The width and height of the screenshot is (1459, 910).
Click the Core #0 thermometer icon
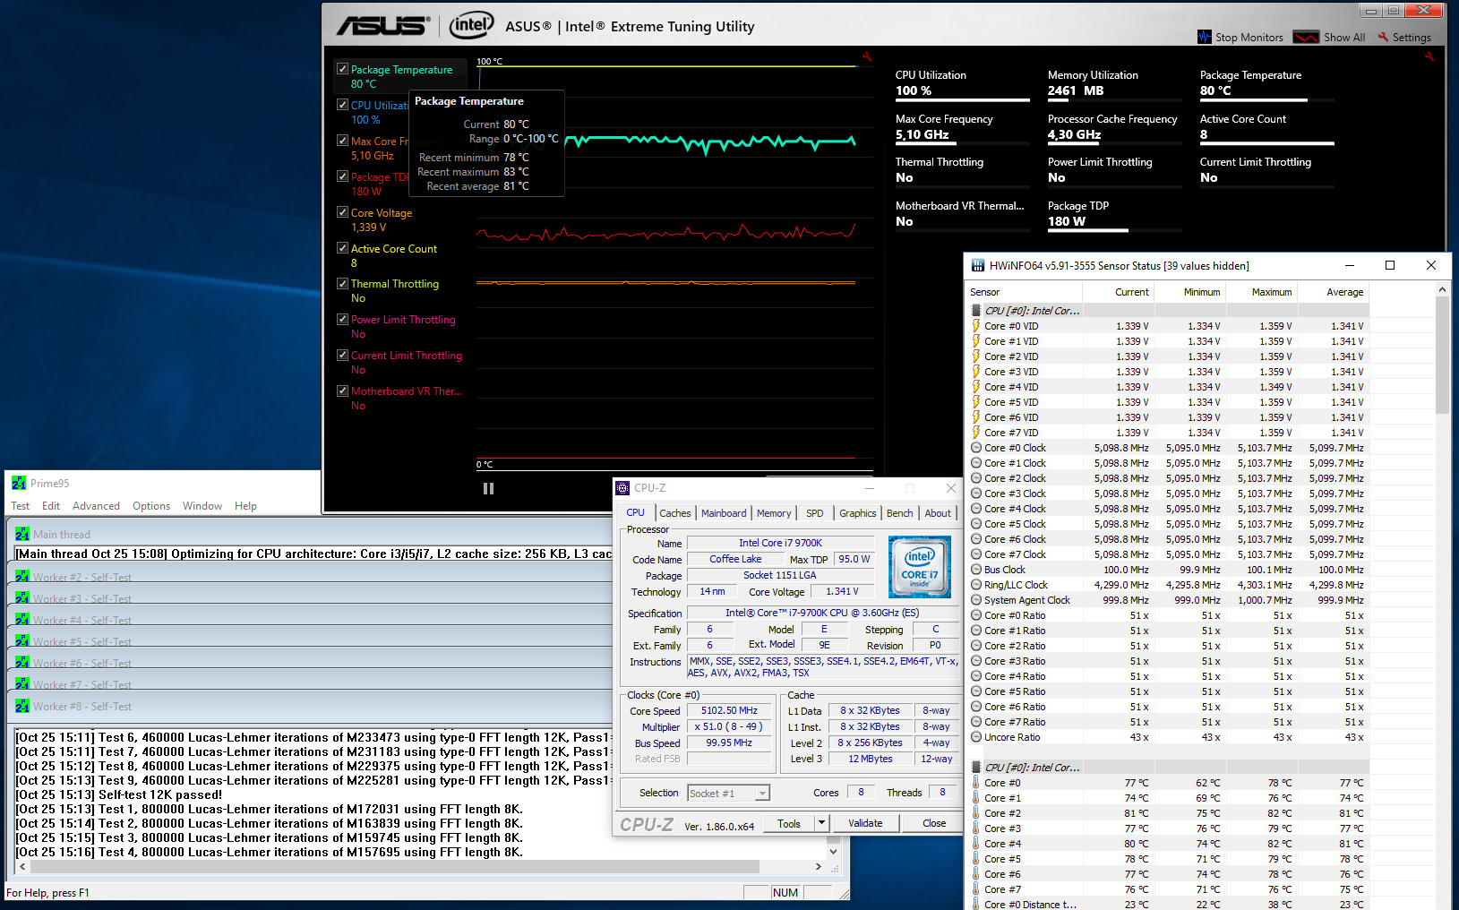[976, 783]
